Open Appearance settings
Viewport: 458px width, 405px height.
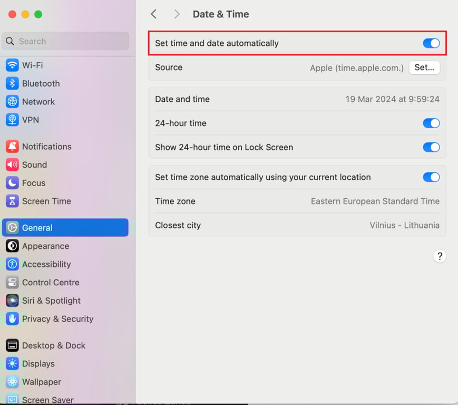tap(45, 246)
